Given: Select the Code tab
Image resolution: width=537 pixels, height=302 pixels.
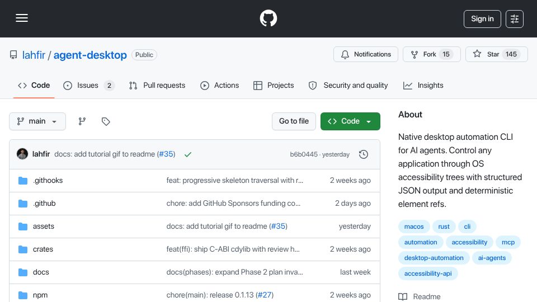Looking at the screenshot, I should point(34,85).
